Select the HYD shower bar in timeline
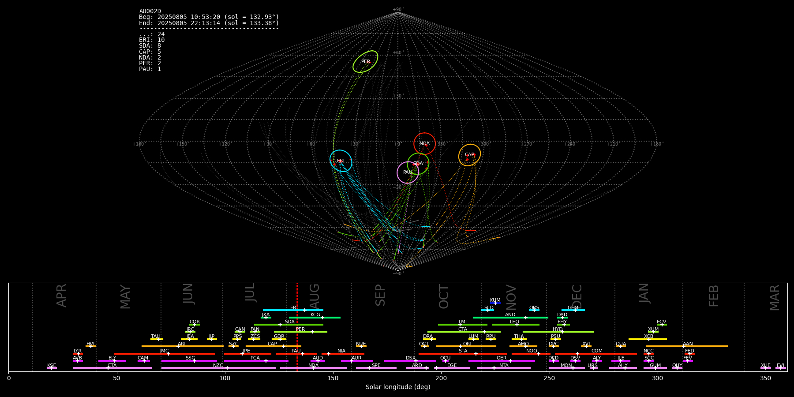The image size is (794, 397). click(x=558, y=332)
